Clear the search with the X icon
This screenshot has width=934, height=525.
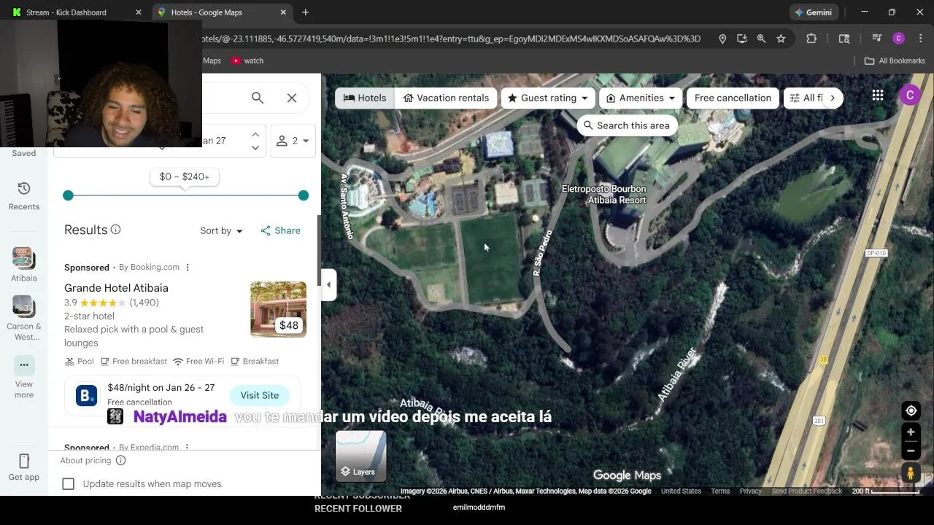292,98
